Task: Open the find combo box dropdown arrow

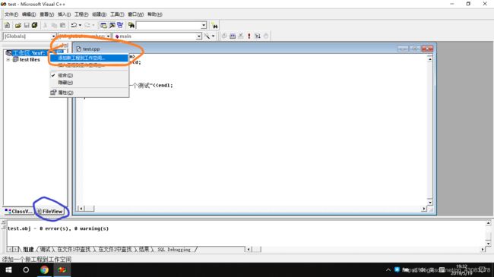Action: point(204,26)
